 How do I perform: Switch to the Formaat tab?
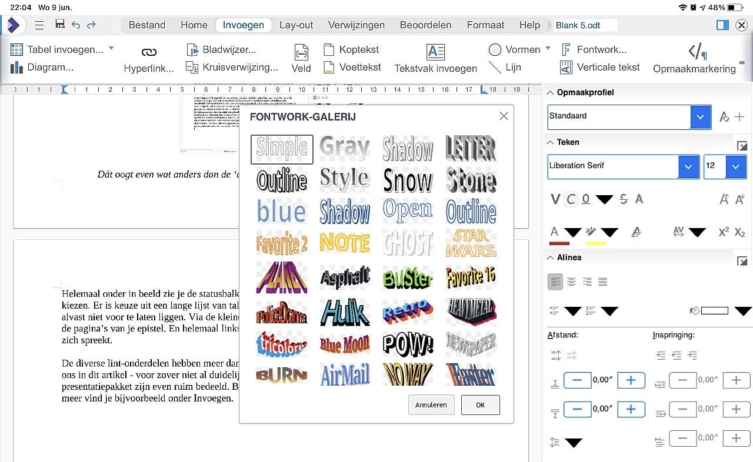pyautogui.click(x=486, y=25)
